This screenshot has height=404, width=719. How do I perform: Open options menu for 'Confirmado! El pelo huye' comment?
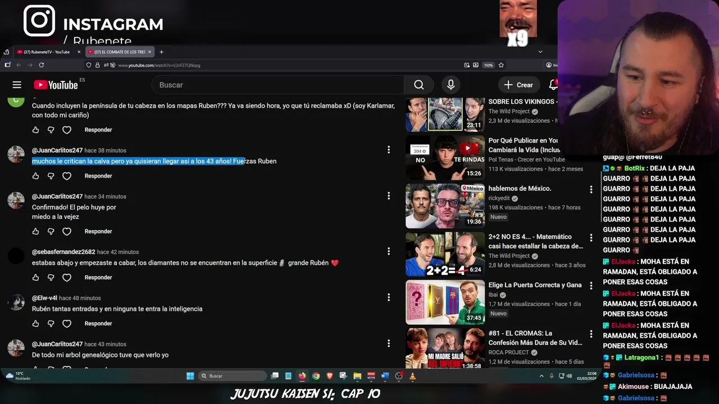388,196
